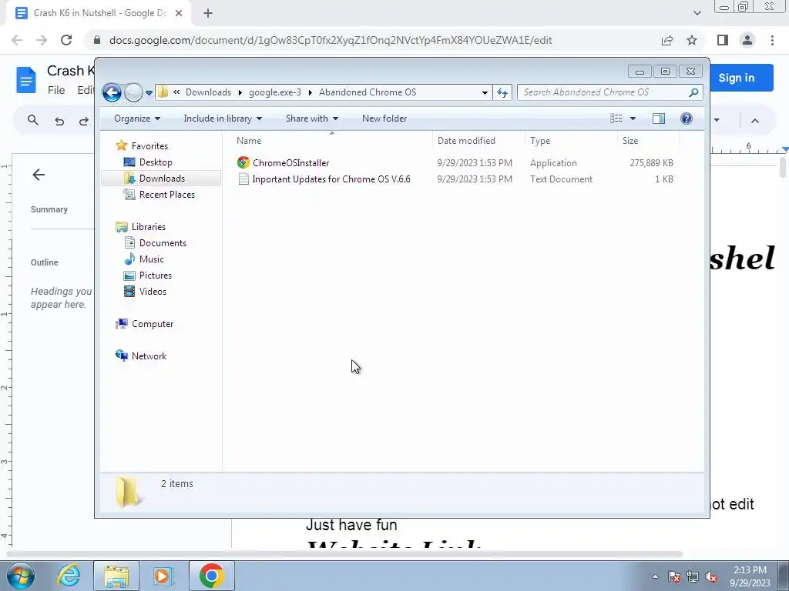
Task: Open the File menu in Google Docs
Action: coord(56,90)
